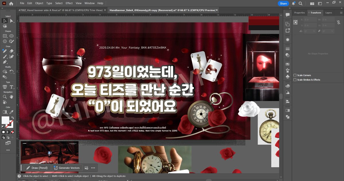This screenshot has width=344, height=181.
Task: Open the Object menu
Action: click(x=39, y=3)
